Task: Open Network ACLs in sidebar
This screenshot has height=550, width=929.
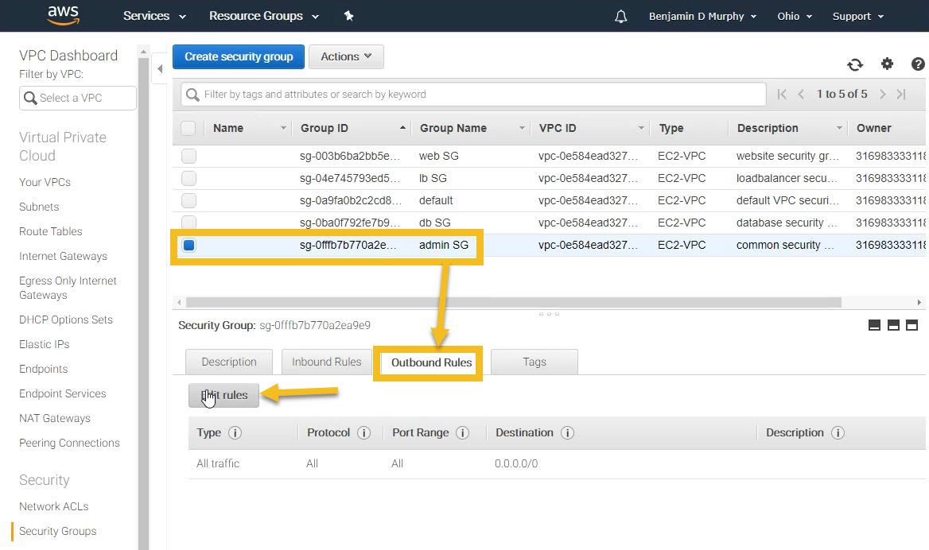Action: click(x=53, y=507)
